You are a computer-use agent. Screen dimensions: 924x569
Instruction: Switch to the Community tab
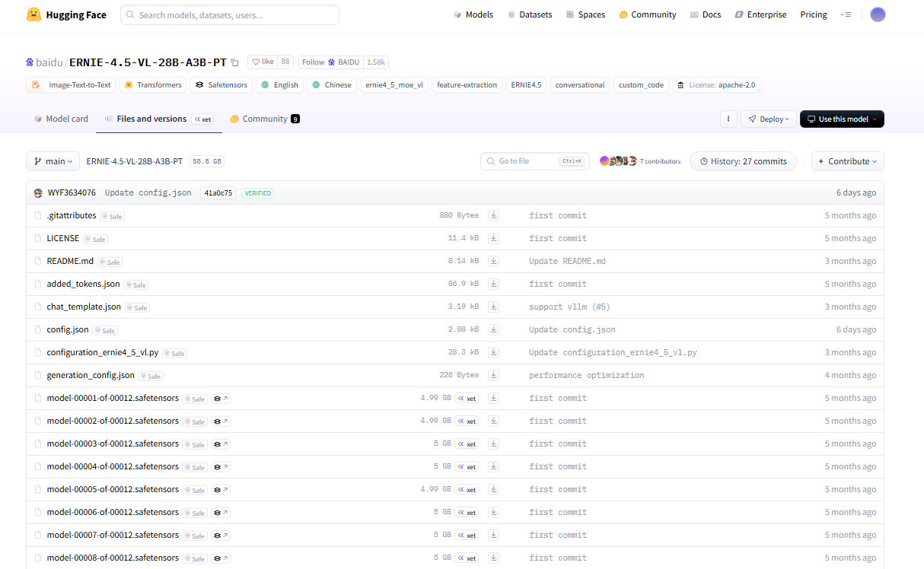(265, 119)
